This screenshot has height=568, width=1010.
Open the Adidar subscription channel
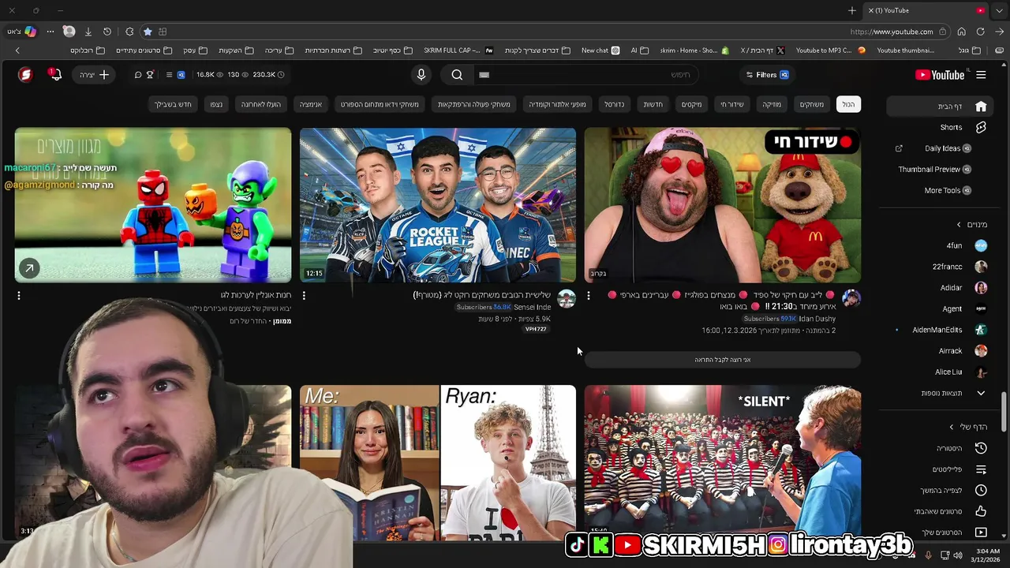(939, 288)
